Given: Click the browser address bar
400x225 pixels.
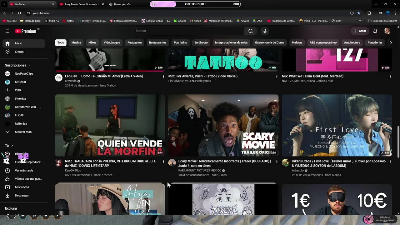Looking at the screenshot, I should click(x=187, y=13).
